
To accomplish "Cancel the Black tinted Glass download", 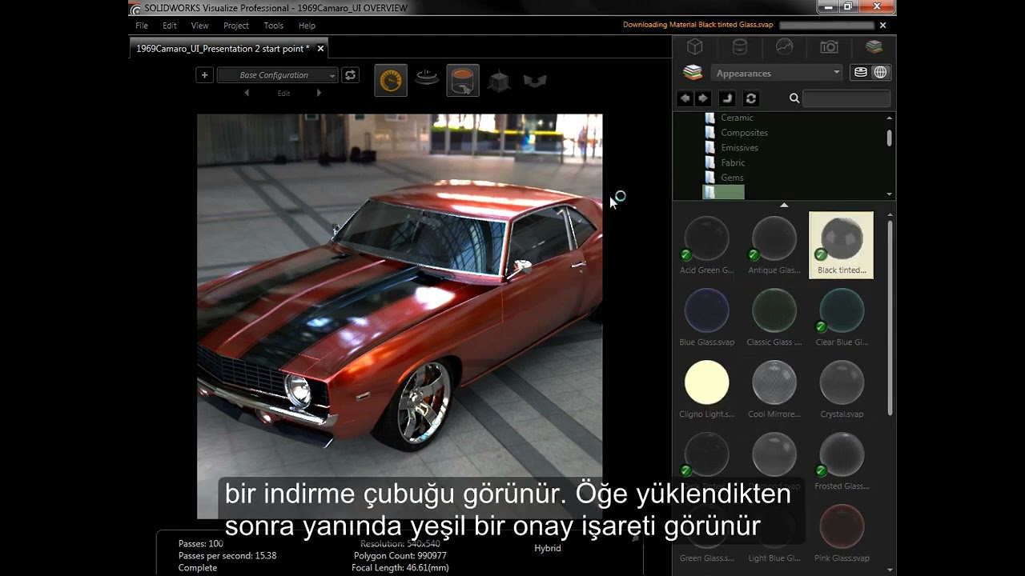I will click(882, 25).
